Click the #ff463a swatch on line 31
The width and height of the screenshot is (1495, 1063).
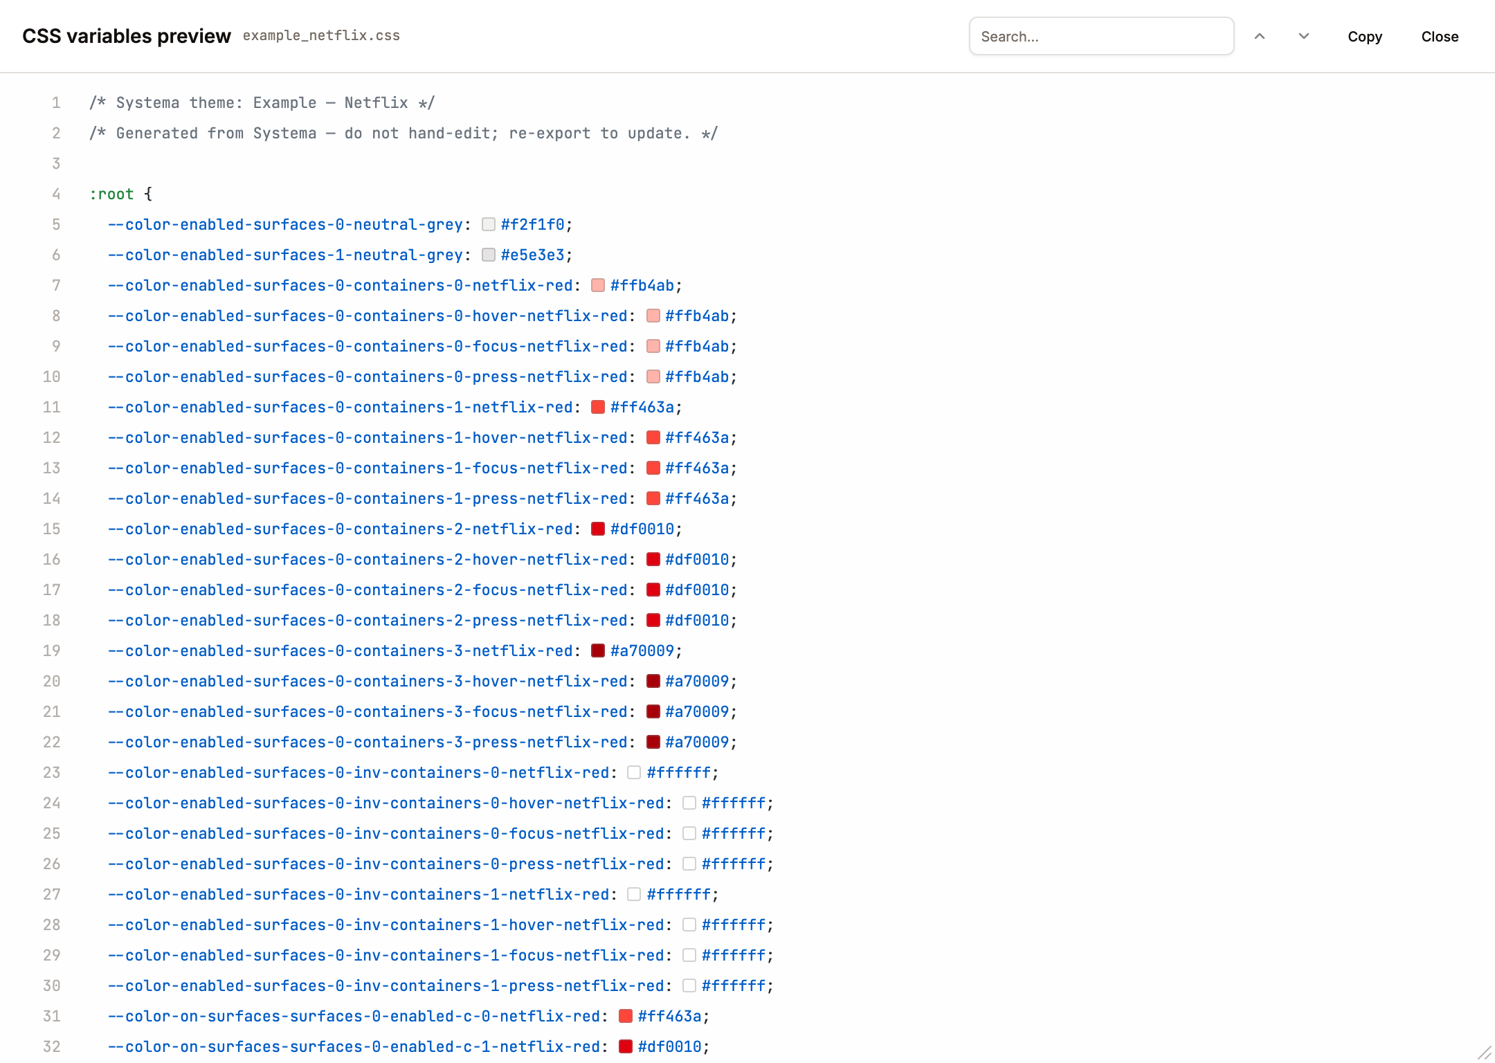pyautogui.click(x=626, y=1016)
